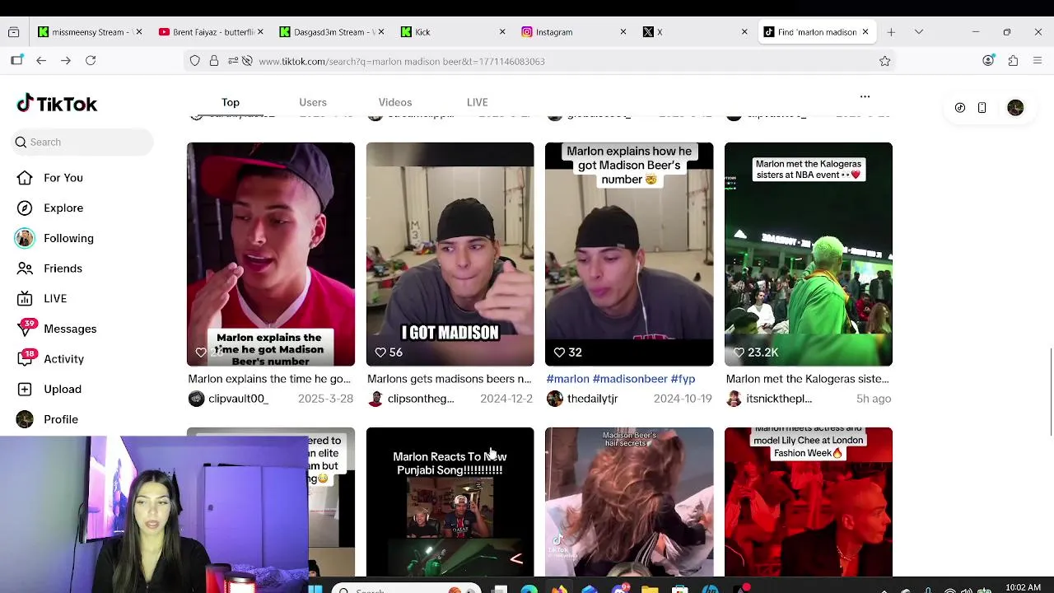Open Lily Chee London Fashion Week video

point(809,502)
